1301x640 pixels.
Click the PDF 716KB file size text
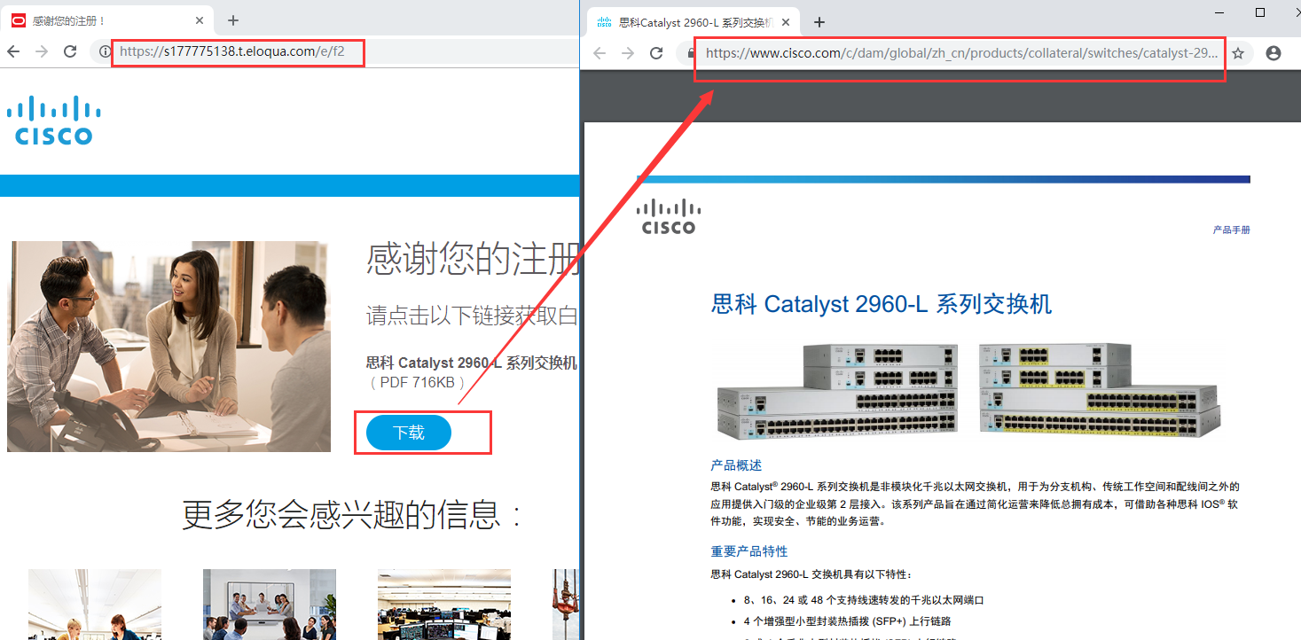coord(417,383)
